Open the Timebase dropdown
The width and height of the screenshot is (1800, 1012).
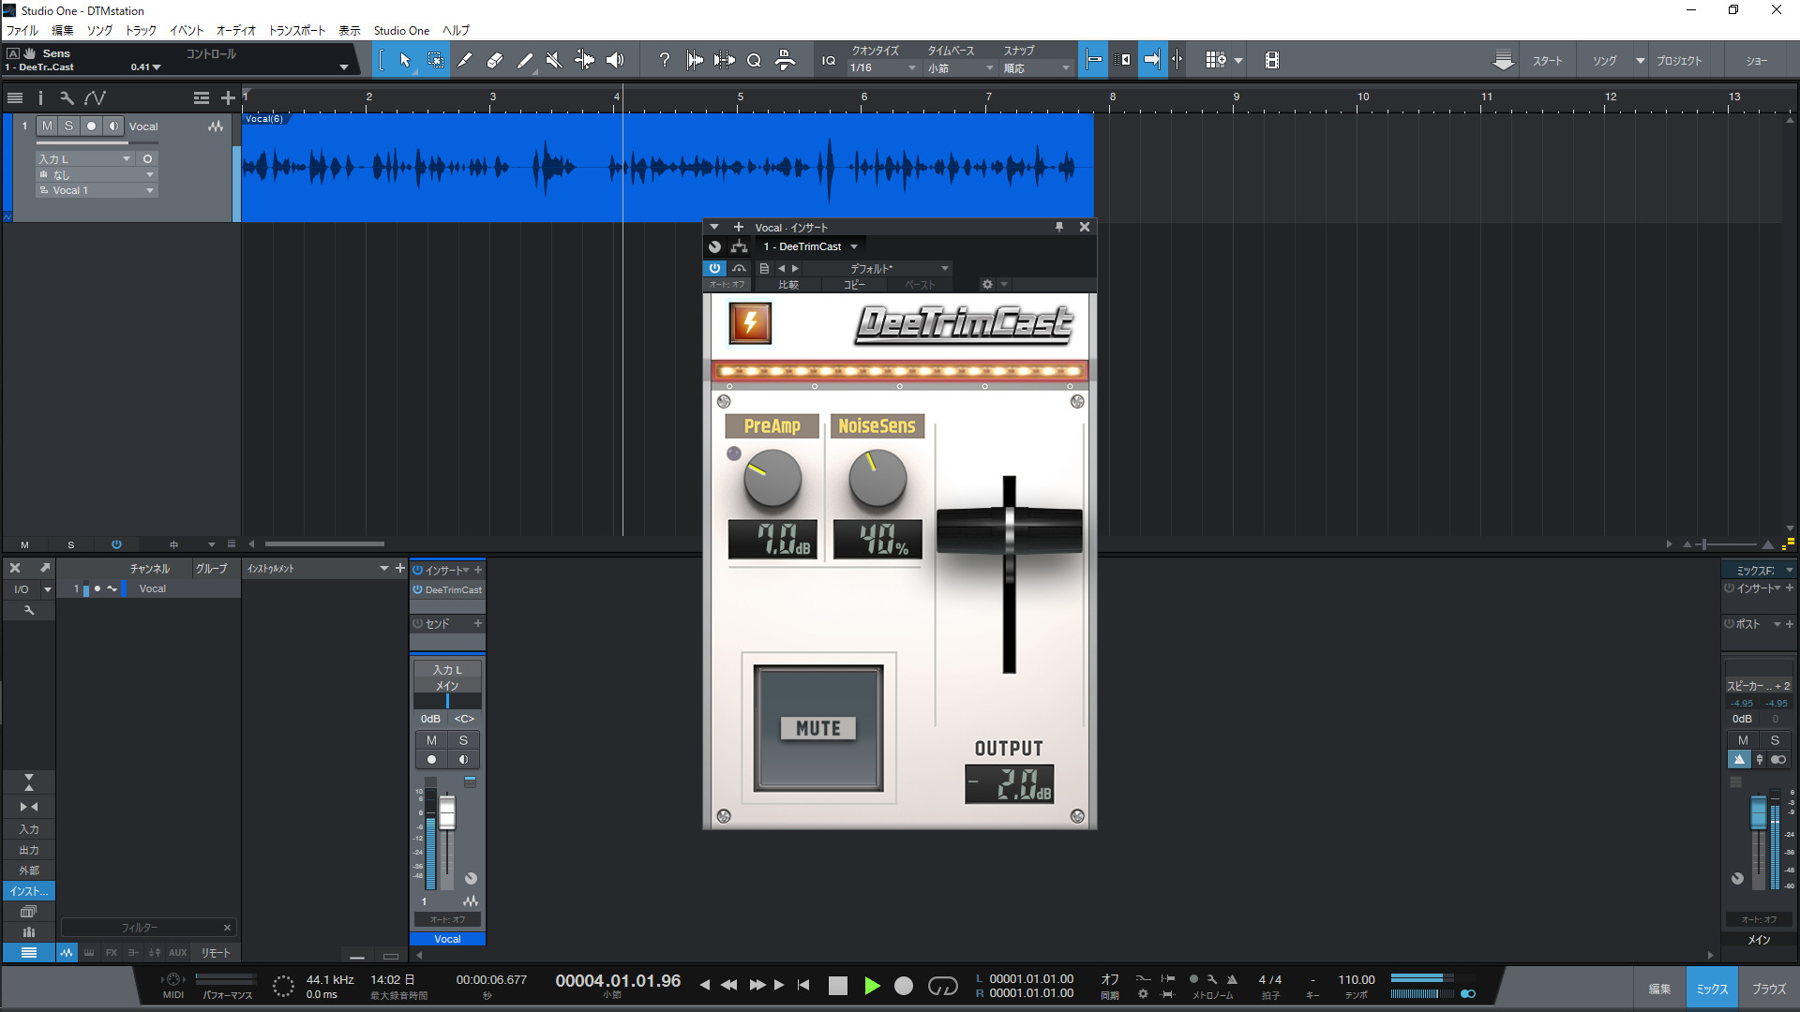(x=960, y=67)
